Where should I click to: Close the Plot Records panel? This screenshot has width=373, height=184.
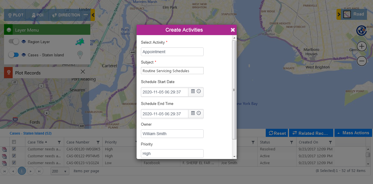83,72
